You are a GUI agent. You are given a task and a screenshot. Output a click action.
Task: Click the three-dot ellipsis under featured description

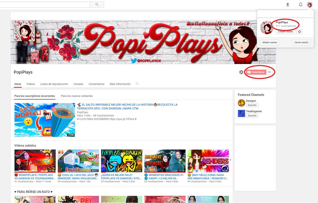pos(78,123)
